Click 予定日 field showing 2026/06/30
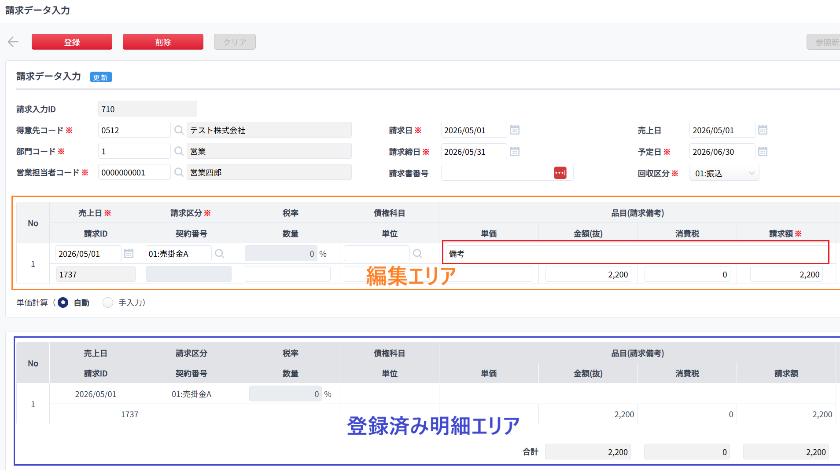 722,152
